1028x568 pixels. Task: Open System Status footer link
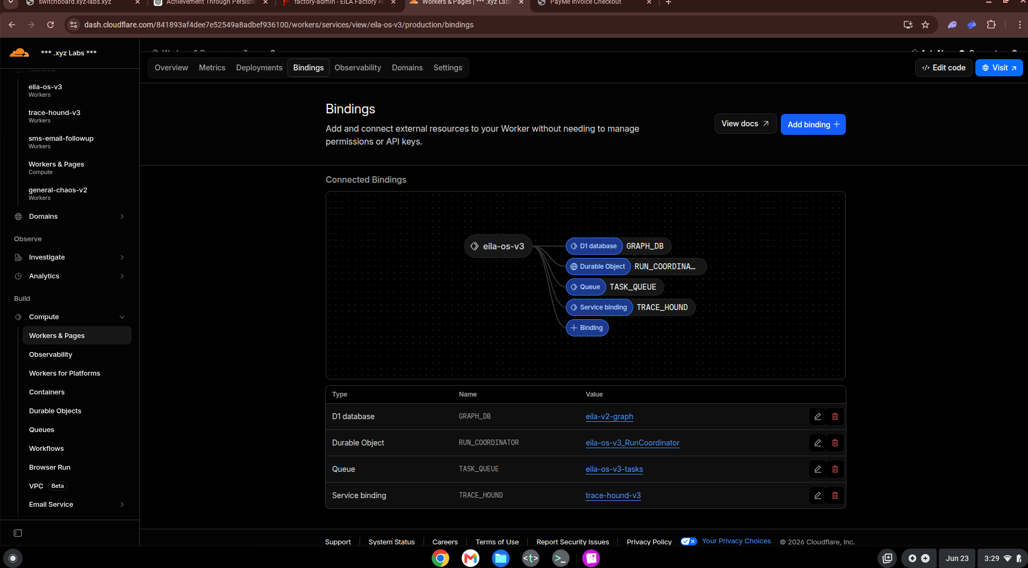[391, 542]
